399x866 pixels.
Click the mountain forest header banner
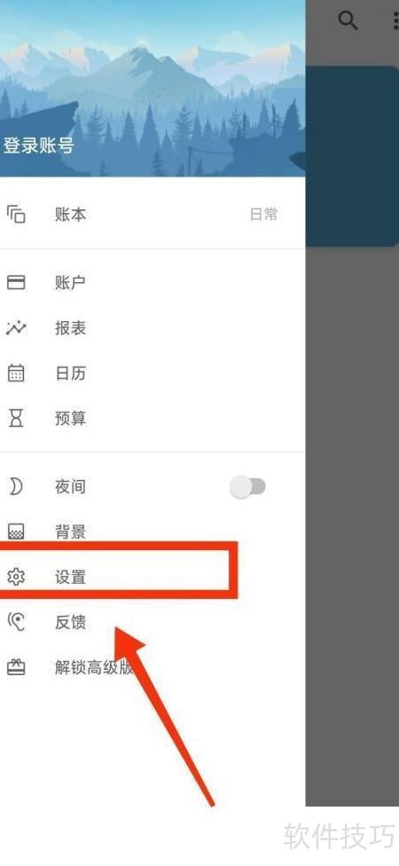pyautogui.click(x=153, y=89)
